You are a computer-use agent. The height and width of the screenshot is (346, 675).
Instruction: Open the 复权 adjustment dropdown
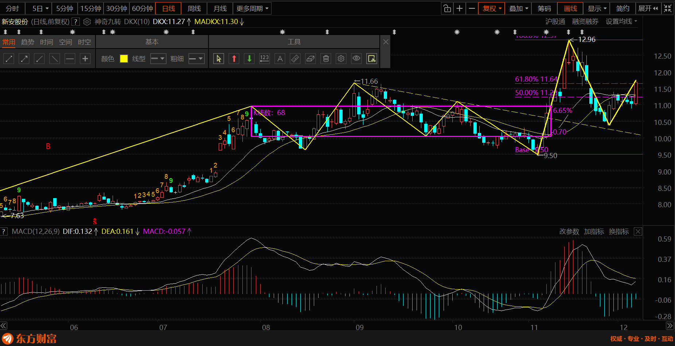point(492,8)
